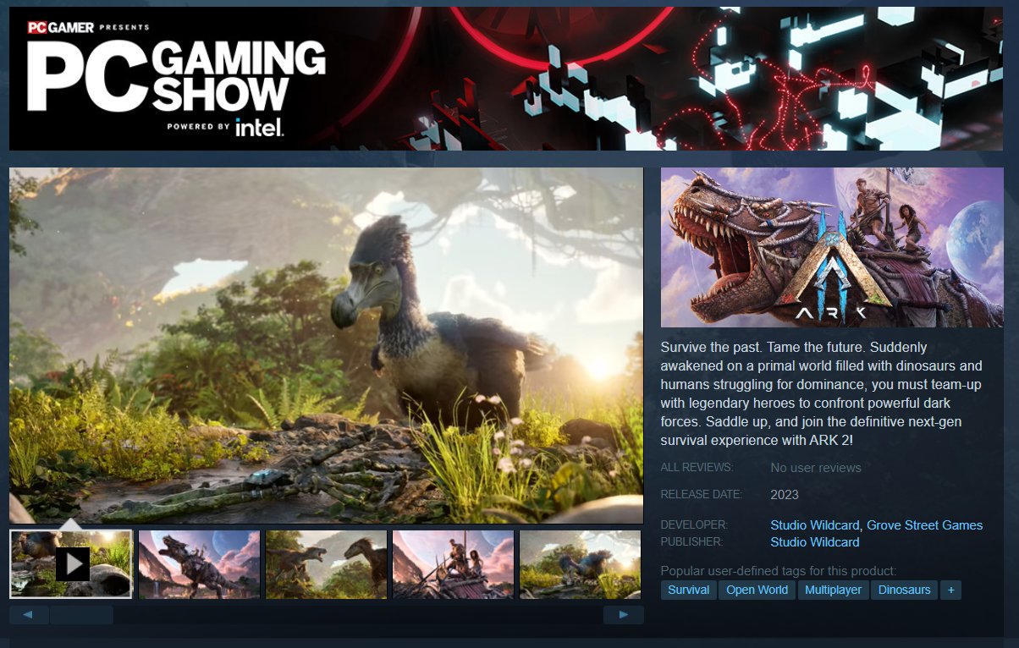Select the riders on saddle screenshot thumbnail
Screen dimensions: 1019x648
tap(453, 564)
